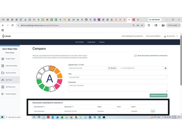The width and height of the screenshot is (182, 136).
Task: Click Finish update button
Action: pyautogui.click(x=173, y=25)
